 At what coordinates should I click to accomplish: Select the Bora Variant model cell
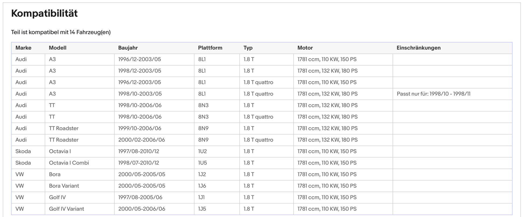click(x=64, y=186)
